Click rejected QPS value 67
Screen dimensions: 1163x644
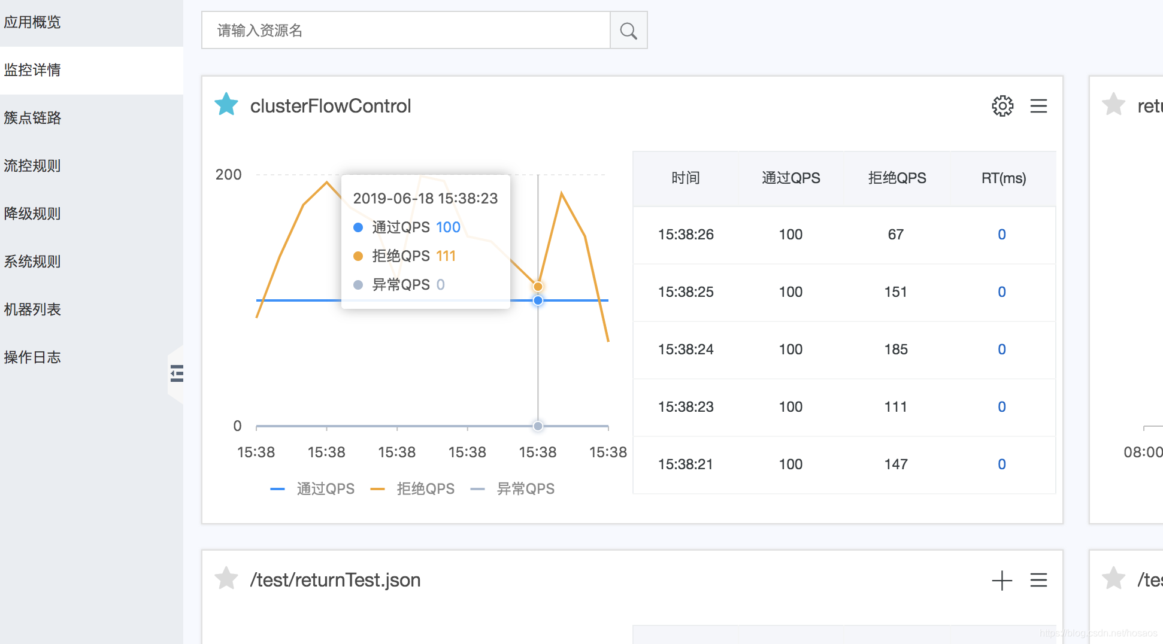tap(896, 235)
